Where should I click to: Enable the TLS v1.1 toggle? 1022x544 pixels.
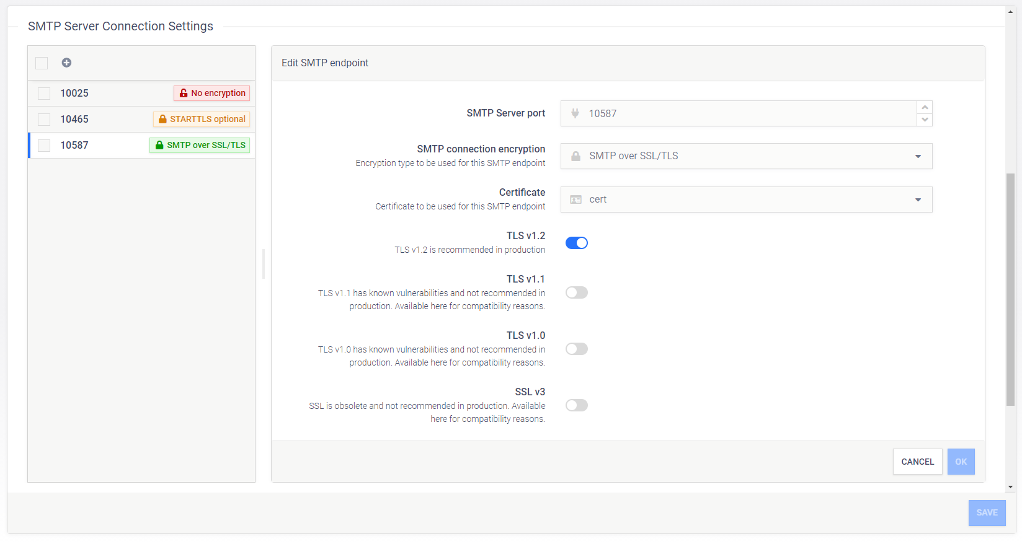[577, 292]
